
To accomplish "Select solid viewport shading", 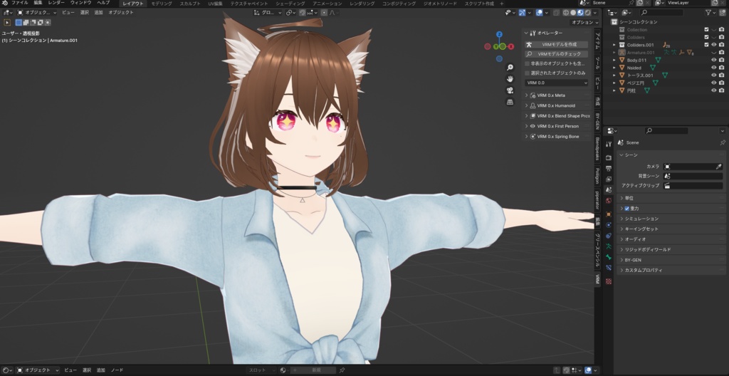I will click(x=573, y=13).
